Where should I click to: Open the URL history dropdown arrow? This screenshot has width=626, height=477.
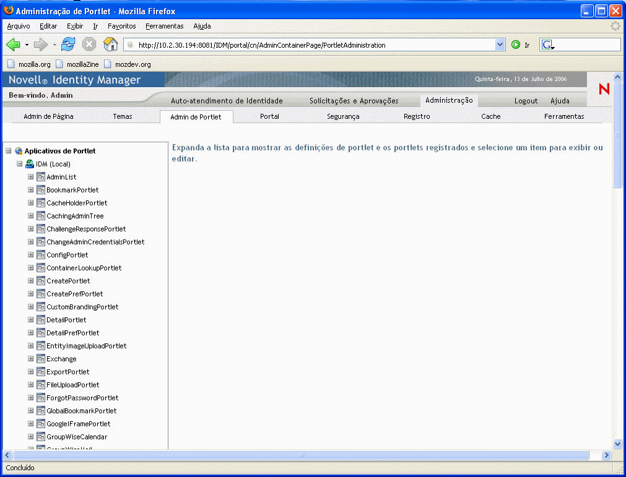(x=500, y=45)
